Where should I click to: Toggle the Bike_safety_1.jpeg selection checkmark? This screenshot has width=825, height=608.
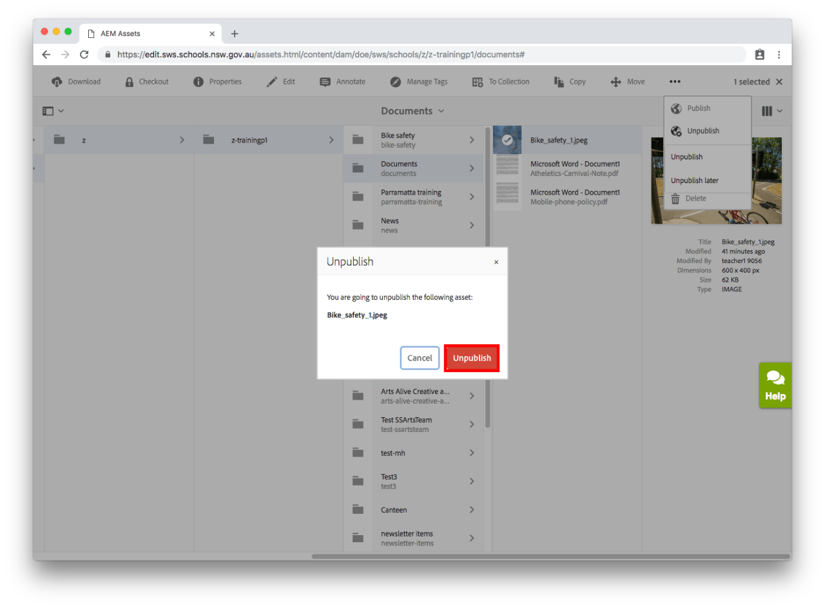point(507,140)
